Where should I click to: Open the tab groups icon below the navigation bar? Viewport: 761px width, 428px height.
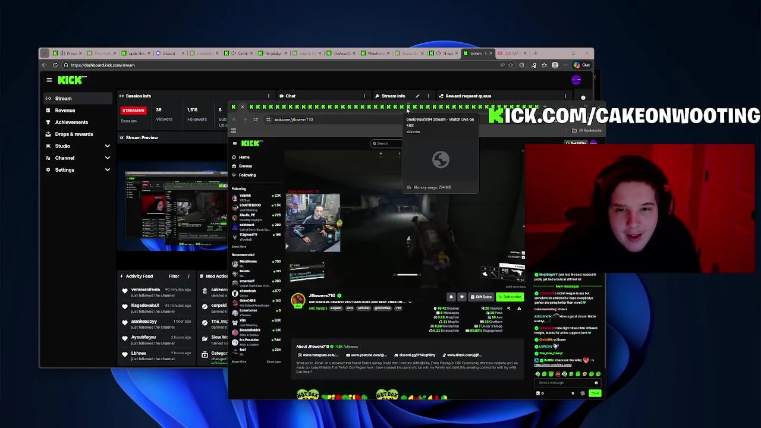(234, 130)
